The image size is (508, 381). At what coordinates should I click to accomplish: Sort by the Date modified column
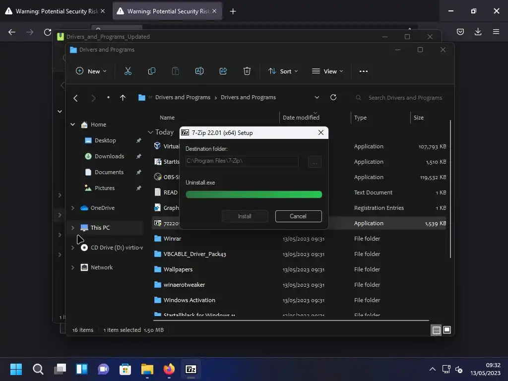coord(301,118)
